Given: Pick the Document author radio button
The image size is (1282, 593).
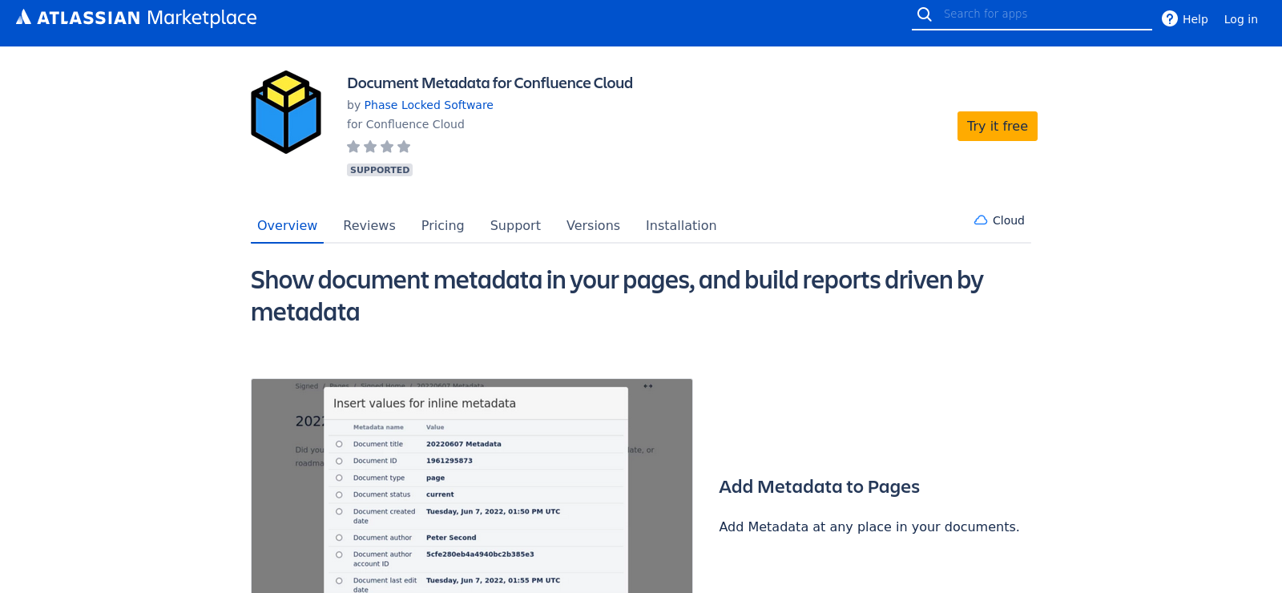Looking at the screenshot, I should (339, 538).
